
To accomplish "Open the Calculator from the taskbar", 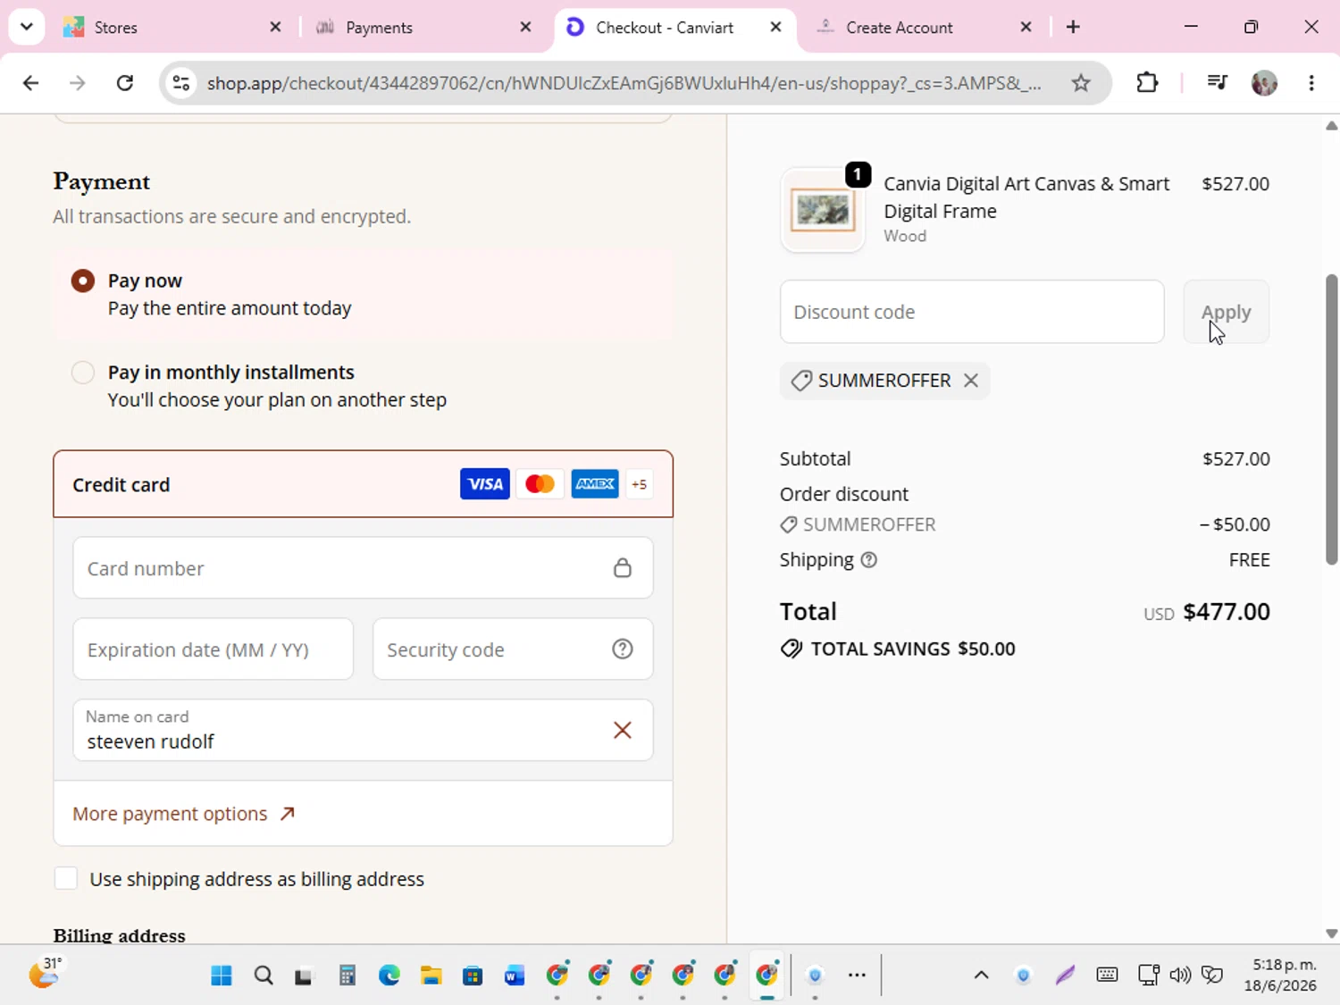I will pos(348,976).
